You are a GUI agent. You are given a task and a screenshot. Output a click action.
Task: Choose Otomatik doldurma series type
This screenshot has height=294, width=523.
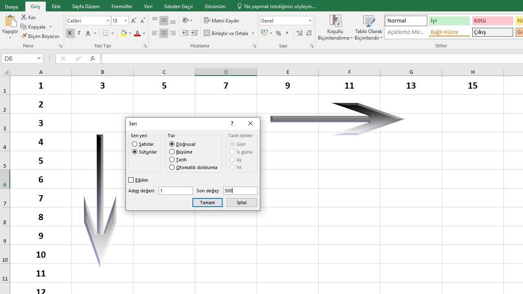point(193,167)
